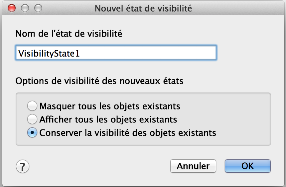
Task: Click the 'Afficher tous les objets existants' label text
Action: 108,119
